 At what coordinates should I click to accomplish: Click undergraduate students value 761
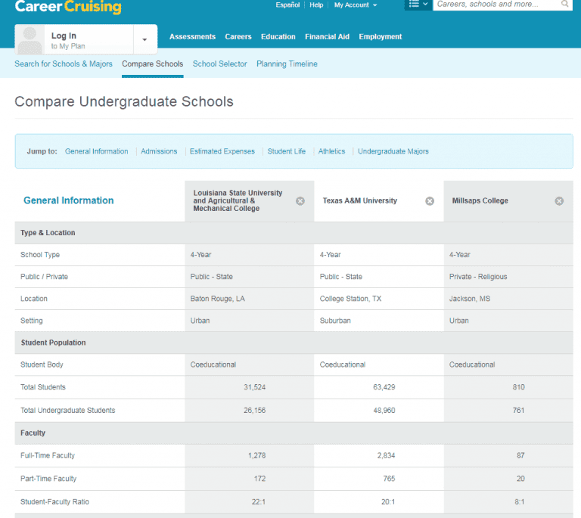(x=518, y=411)
